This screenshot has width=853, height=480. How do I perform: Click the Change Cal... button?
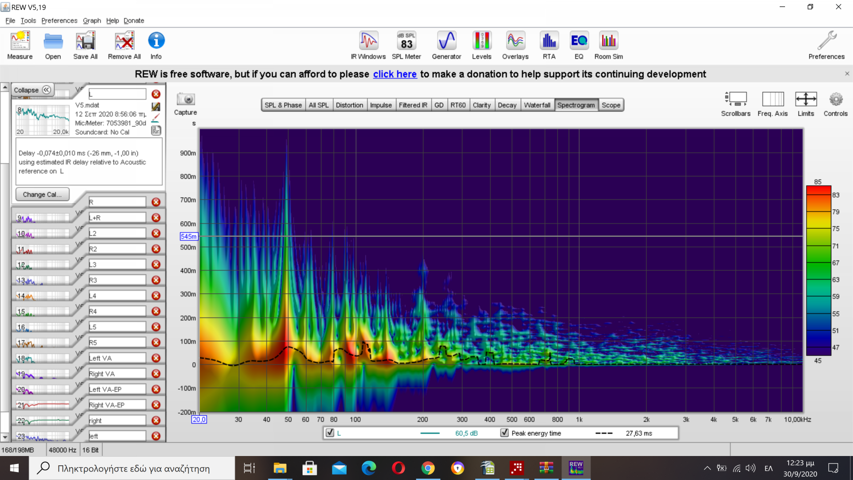pos(42,194)
